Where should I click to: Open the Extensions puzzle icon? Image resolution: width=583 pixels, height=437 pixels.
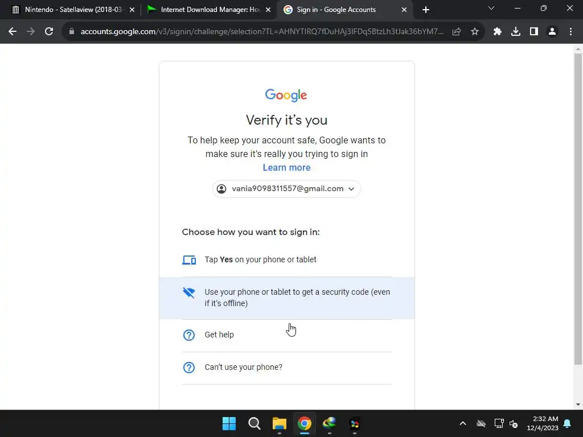coord(498,32)
